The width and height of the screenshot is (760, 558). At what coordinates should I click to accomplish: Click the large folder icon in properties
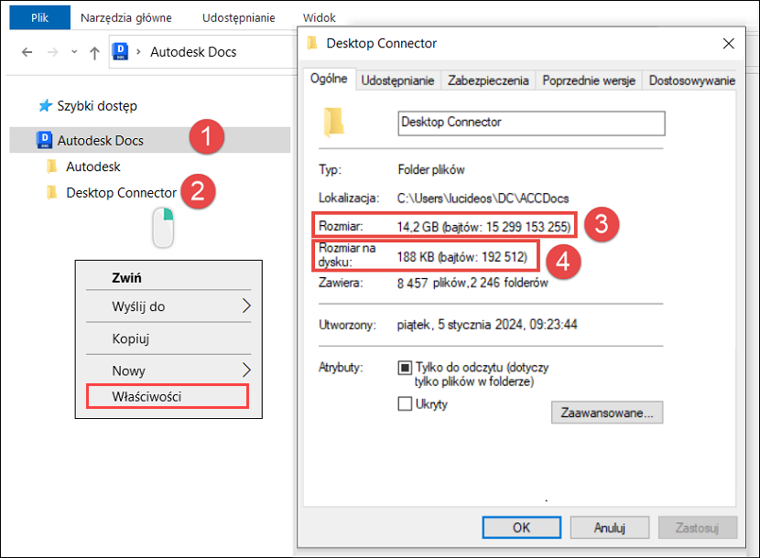(333, 122)
